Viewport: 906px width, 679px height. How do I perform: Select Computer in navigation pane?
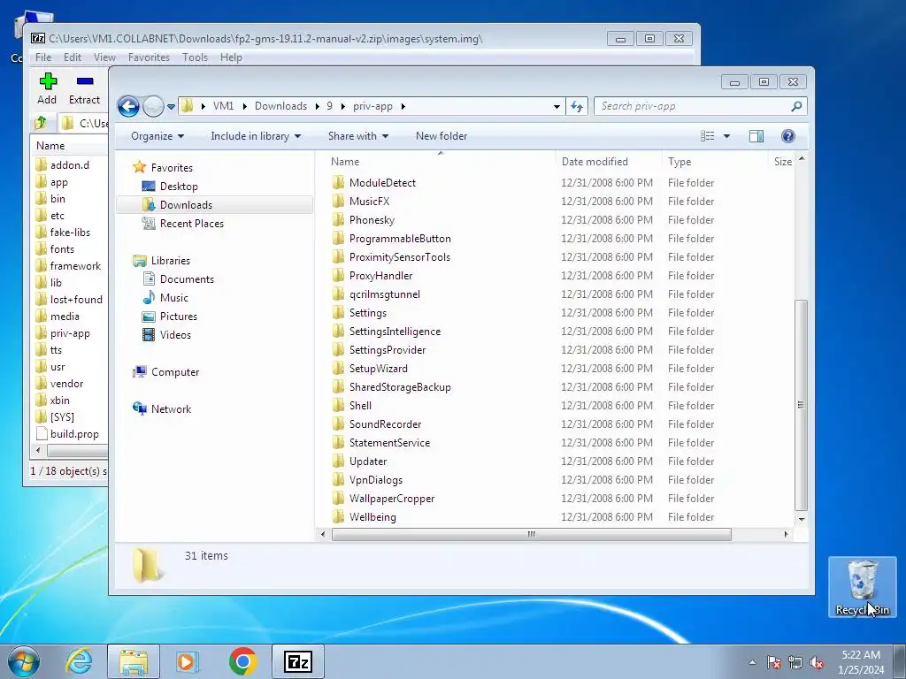point(175,372)
